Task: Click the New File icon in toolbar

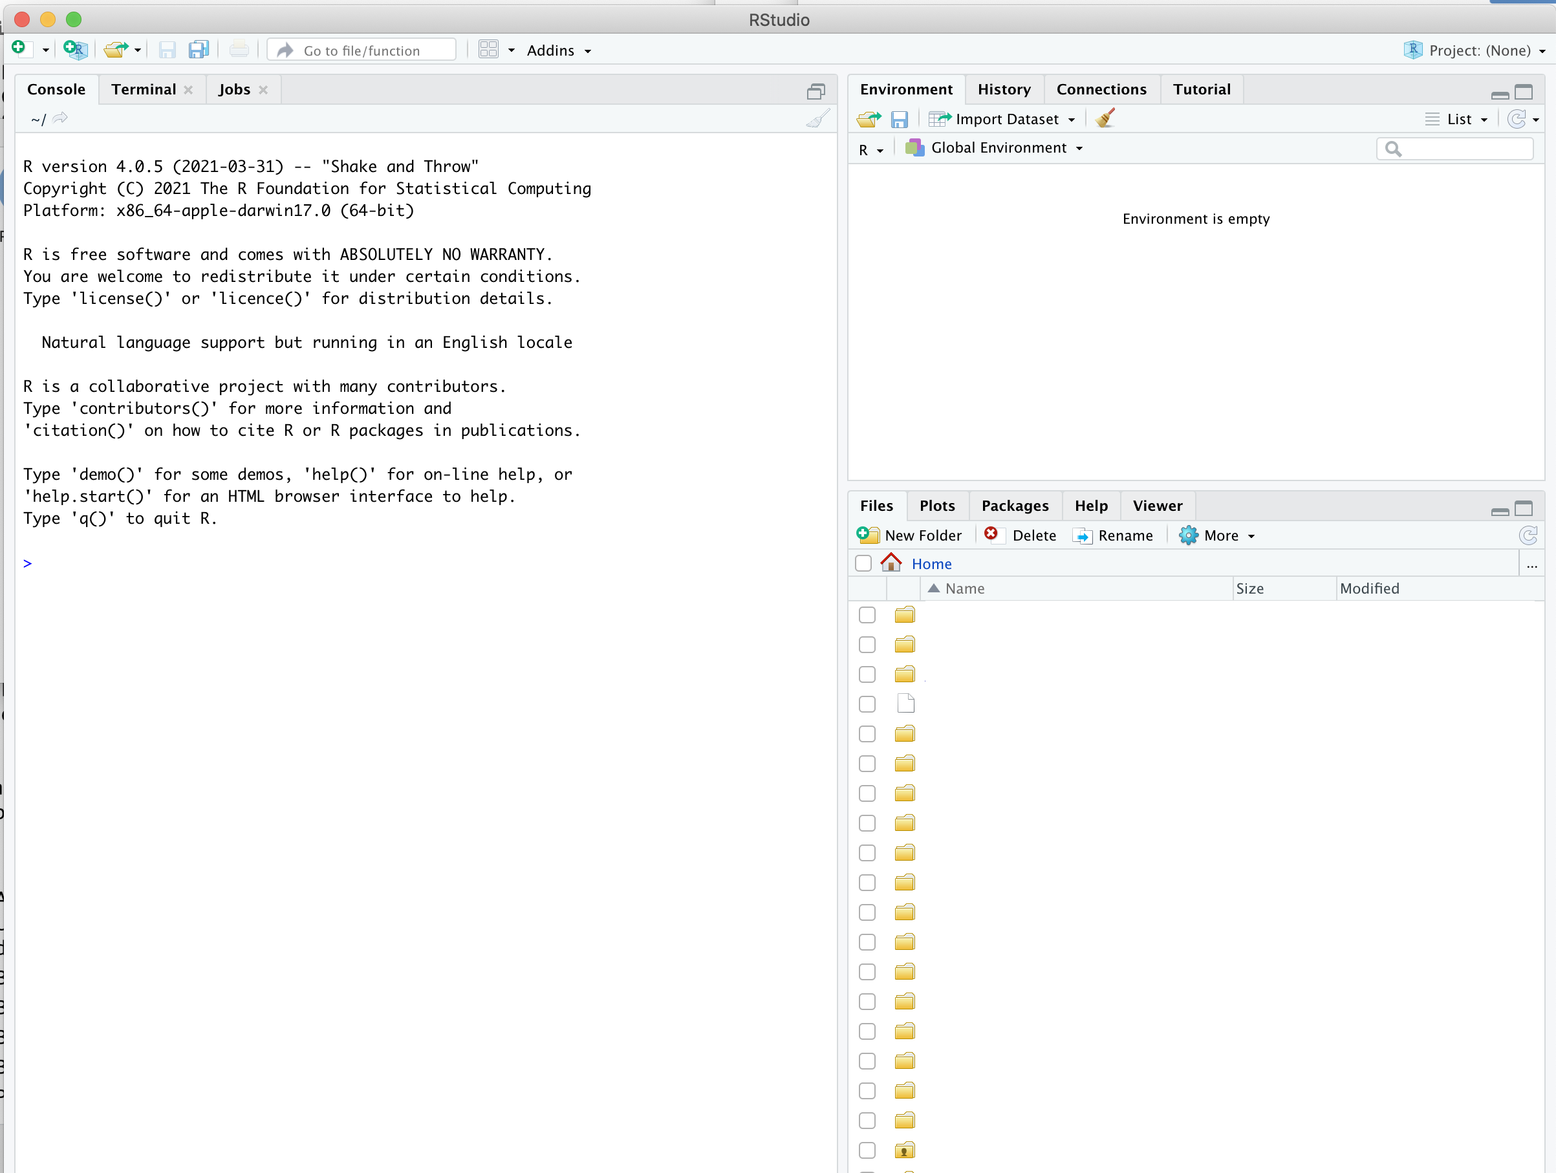Action: [x=19, y=48]
